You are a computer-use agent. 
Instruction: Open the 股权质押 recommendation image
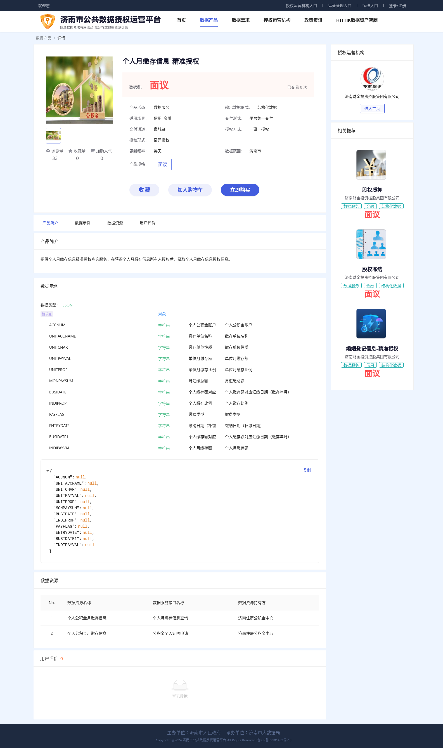[x=371, y=165]
